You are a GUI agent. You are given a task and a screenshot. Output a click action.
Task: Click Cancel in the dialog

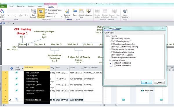pos(159,82)
